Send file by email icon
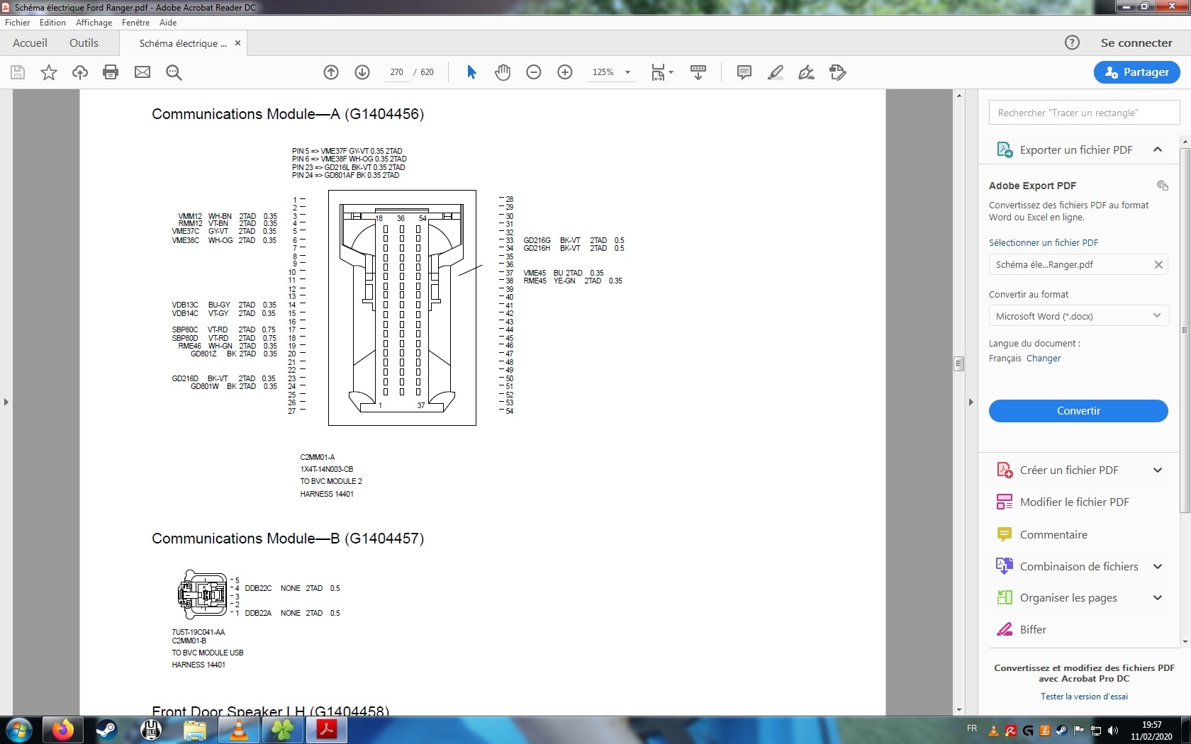The width and height of the screenshot is (1191, 744). (142, 72)
